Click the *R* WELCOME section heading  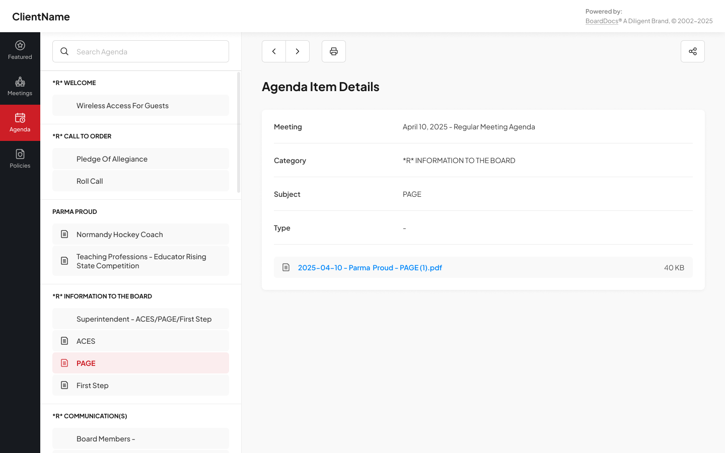[74, 83]
